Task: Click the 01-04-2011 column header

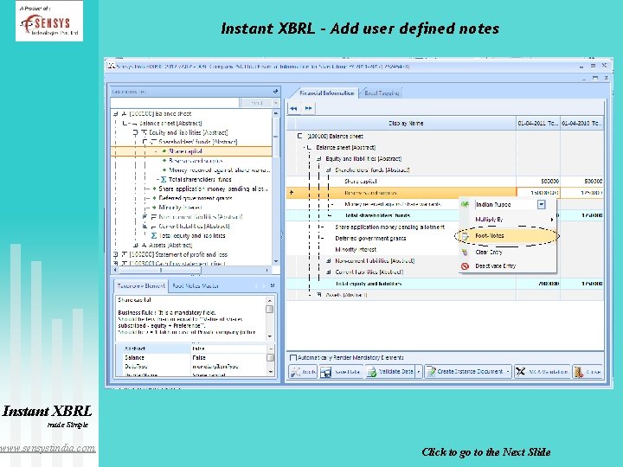Action: point(538,124)
